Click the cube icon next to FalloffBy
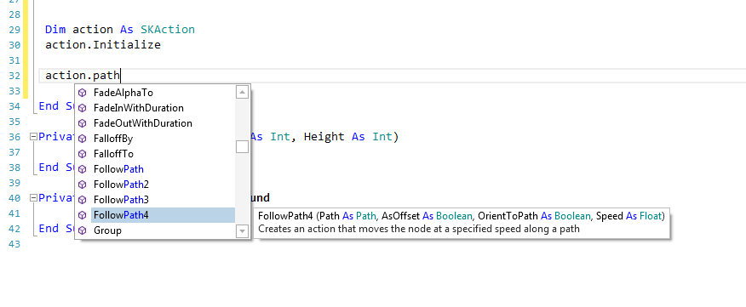The image size is (746, 307). 83,139
